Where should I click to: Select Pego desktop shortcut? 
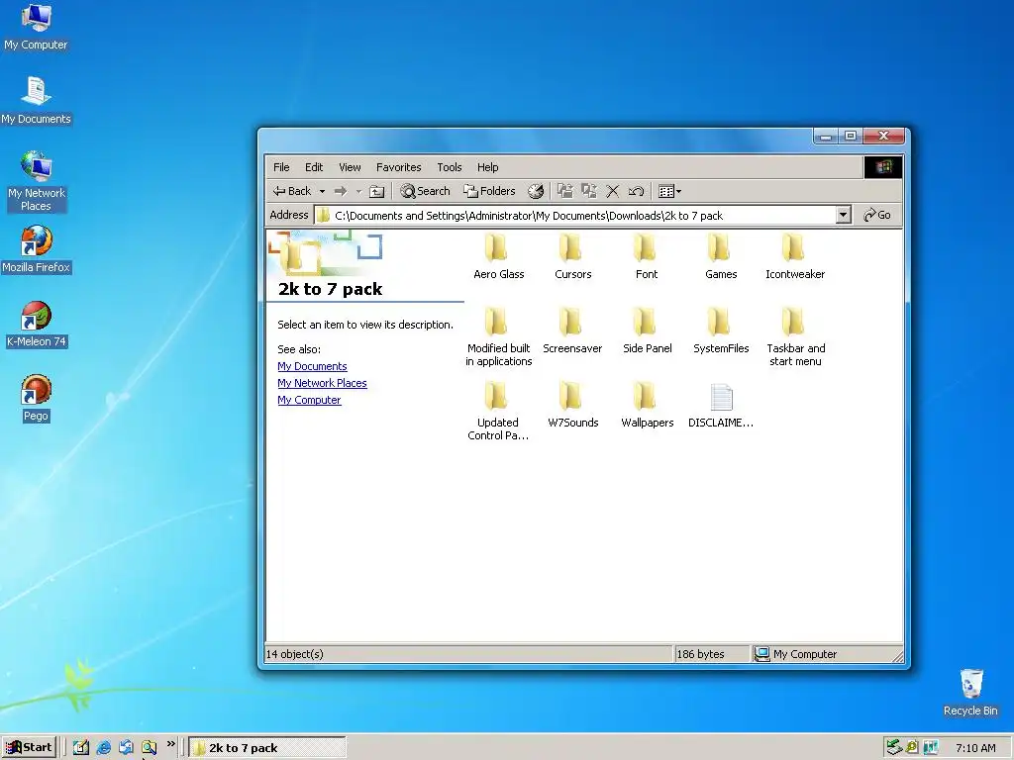point(36,398)
